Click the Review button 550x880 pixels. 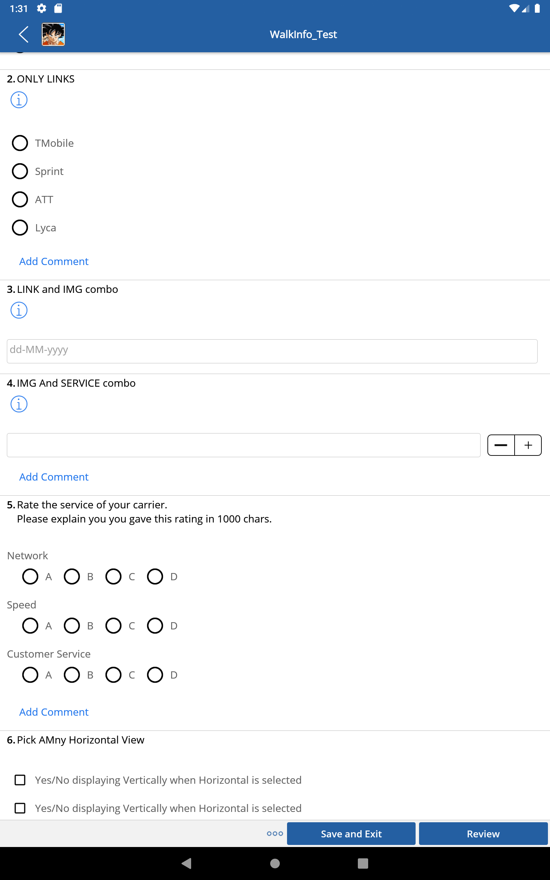tap(483, 834)
